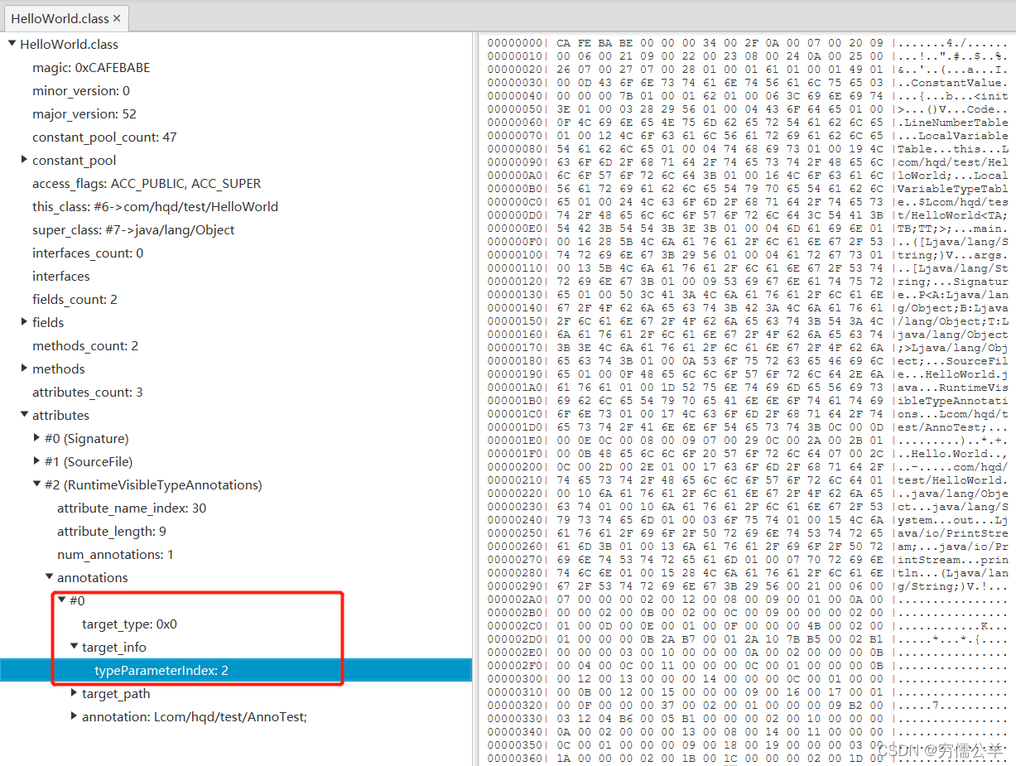The width and height of the screenshot is (1016, 766).
Task: Collapse the annotations node
Action: (49, 577)
